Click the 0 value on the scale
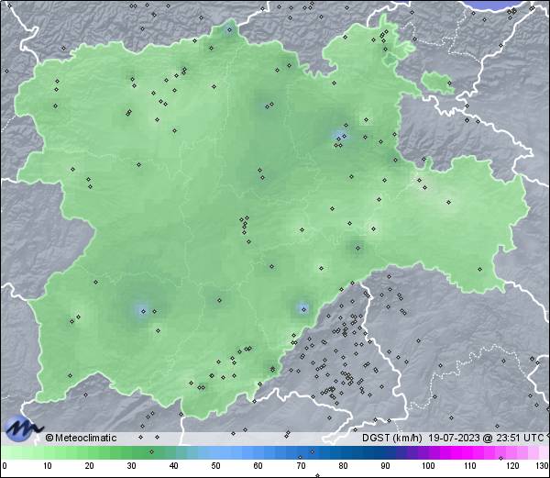 coord(5,466)
